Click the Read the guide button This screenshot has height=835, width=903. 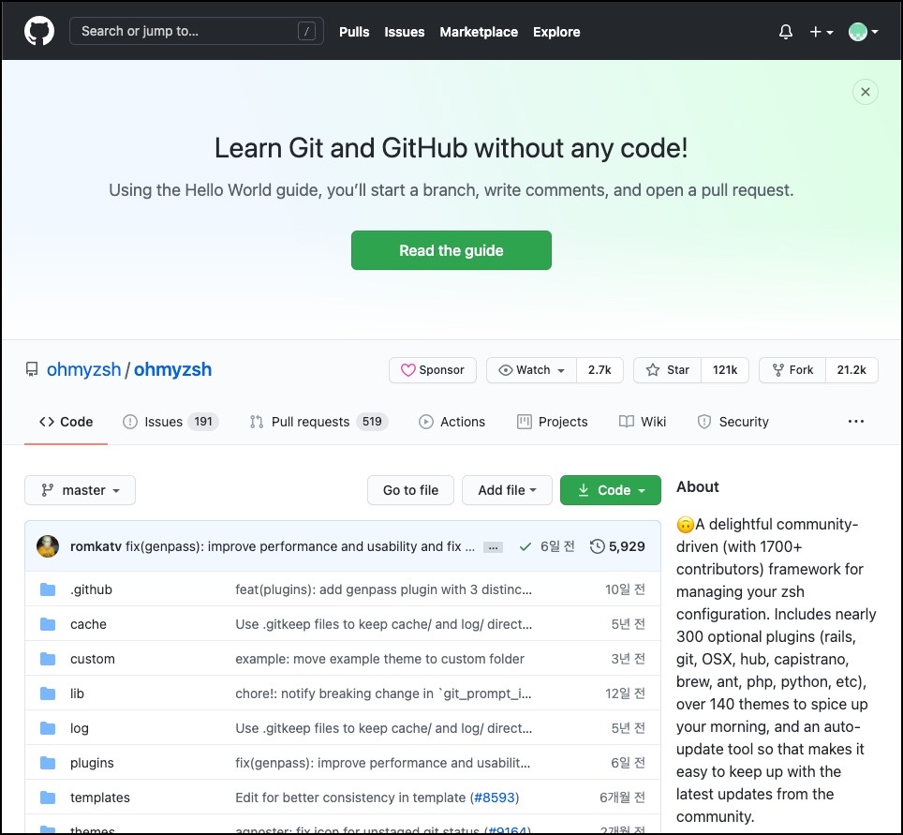pyautogui.click(x=451, y=250)
